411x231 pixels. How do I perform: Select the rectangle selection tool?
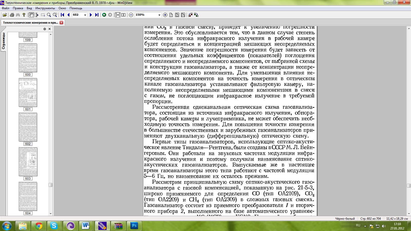coord(43,15)
